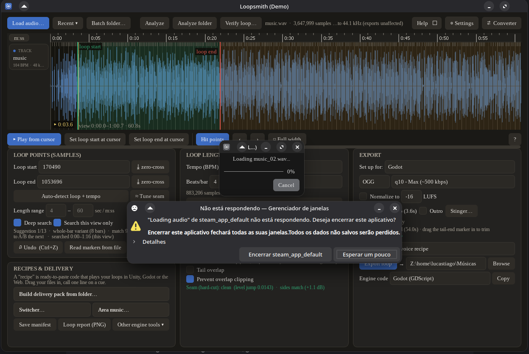Click up-arrow icon in the loading dialog title
529x354 pixels.
pos(242,147)
